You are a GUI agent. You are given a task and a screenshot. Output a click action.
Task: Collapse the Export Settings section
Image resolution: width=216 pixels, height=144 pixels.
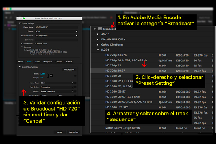click(x=20, y=23)
